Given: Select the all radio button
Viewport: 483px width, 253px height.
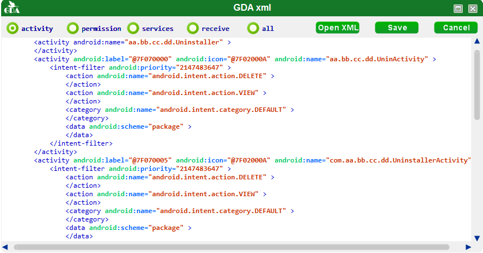Looking at the screenshot, I should [x=253, y=28].
